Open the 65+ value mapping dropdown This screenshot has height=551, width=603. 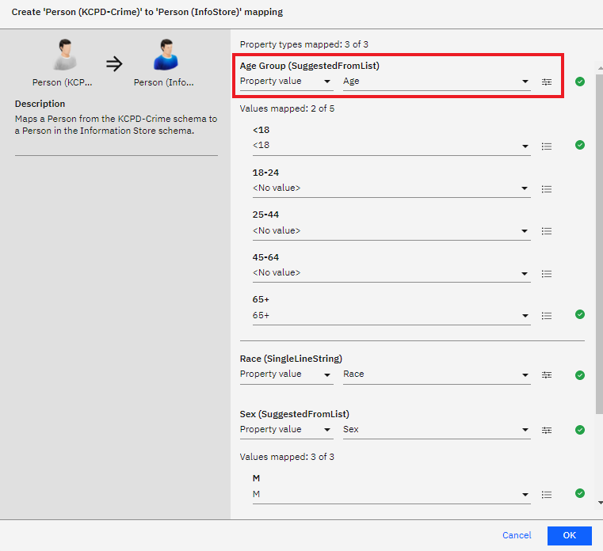(x=391, y=316)
